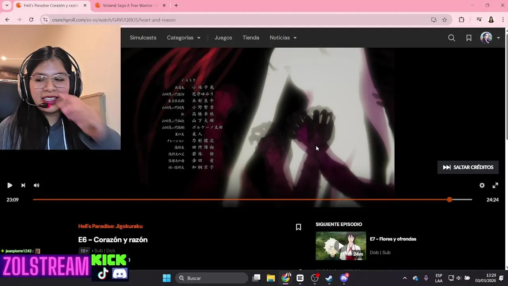The image size is (508, 286).
Task: Install app icon in address bar
Action: coord(434,20)
